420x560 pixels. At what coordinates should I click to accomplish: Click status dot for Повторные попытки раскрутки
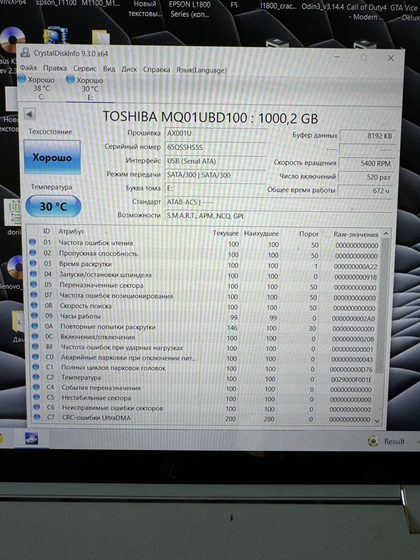[35, 326]
